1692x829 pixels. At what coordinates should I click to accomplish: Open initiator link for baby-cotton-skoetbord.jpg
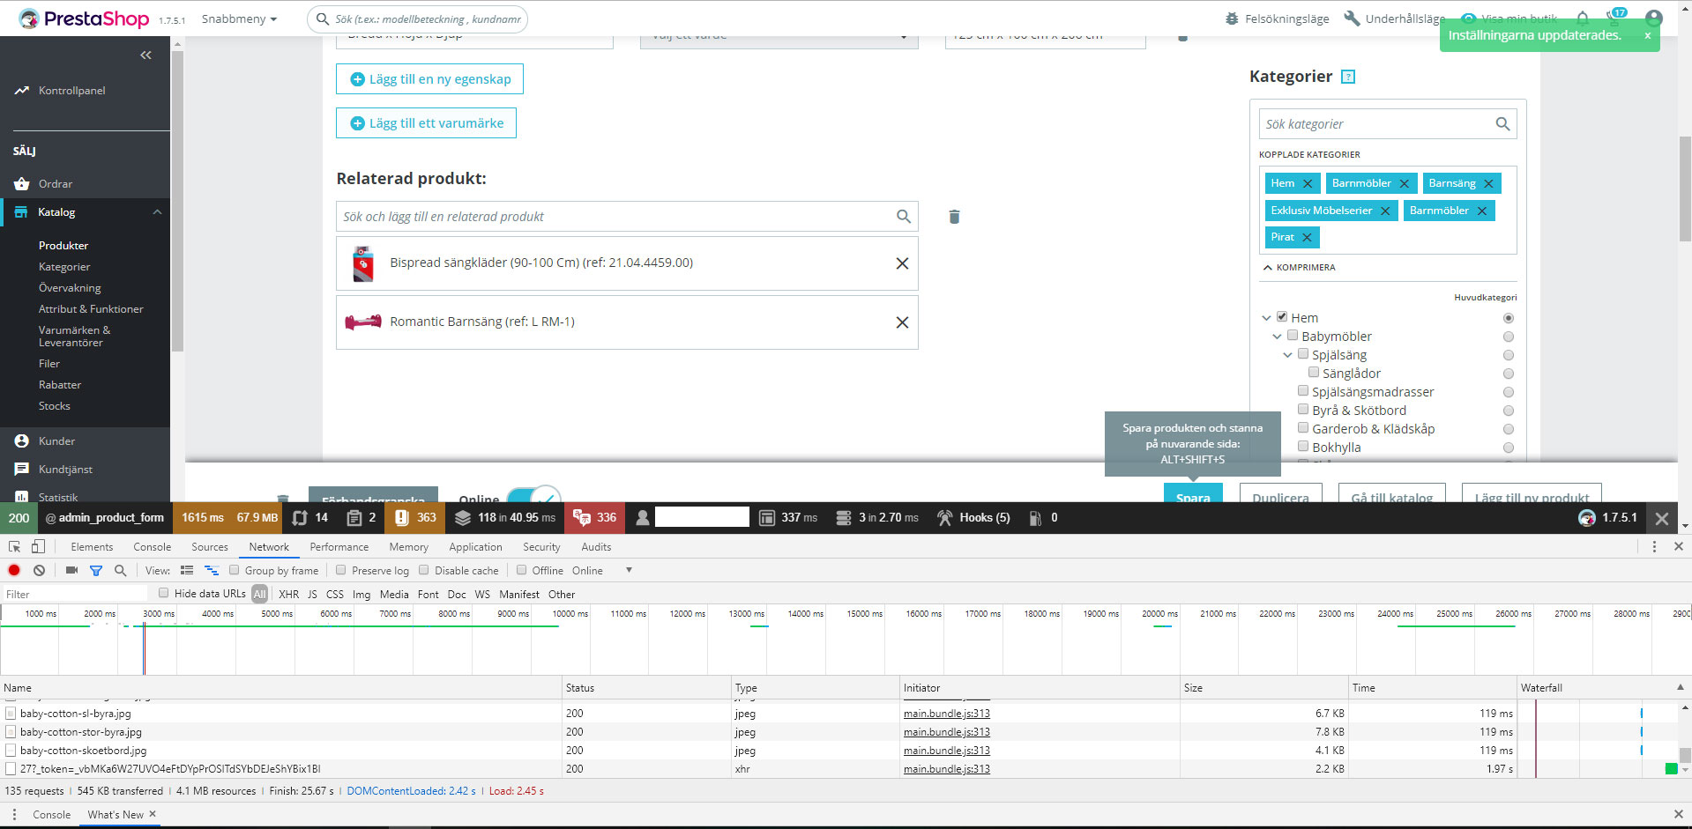[947, 751]
